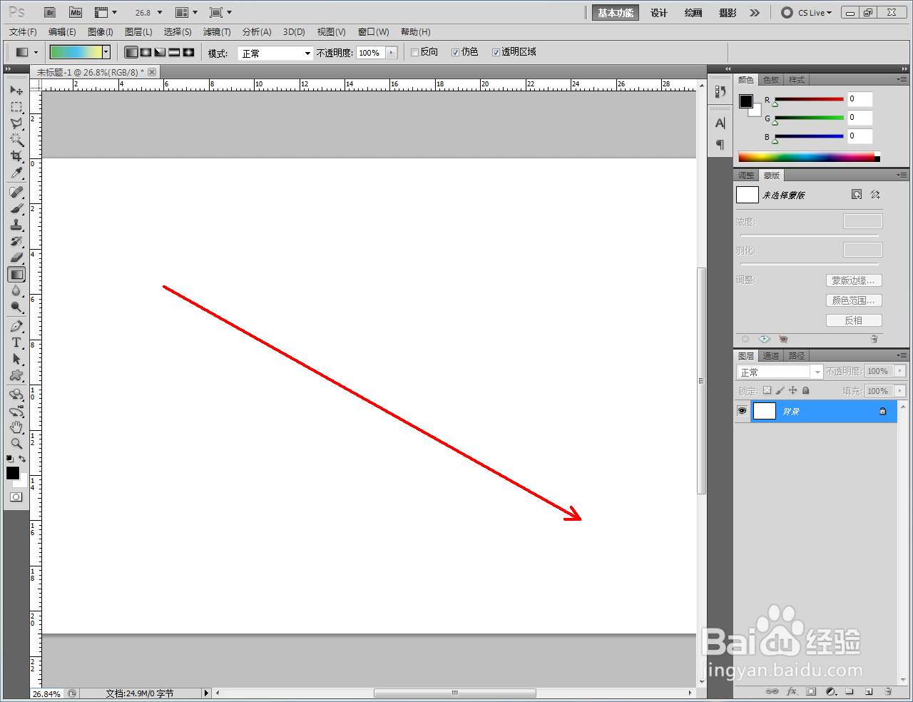Swap foreground and background colors
This screenshot has width=913, height=702.
pos(23,459)
